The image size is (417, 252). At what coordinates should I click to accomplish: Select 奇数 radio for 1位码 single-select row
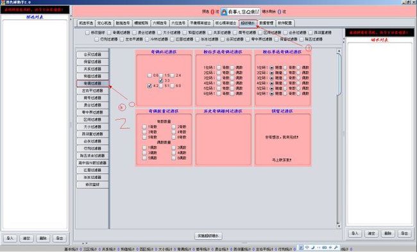(285, 67)
